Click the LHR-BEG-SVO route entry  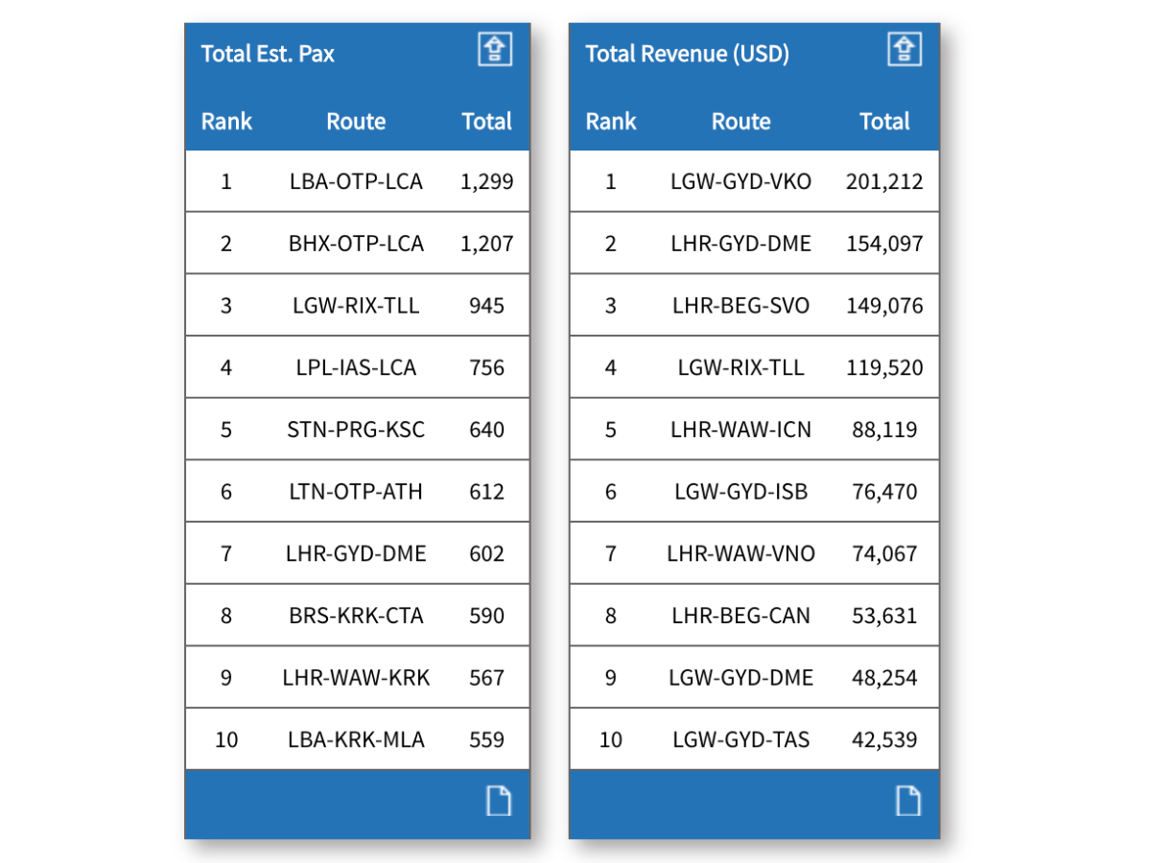click(740, 306)
